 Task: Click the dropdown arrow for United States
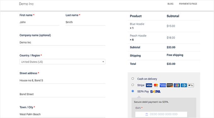(x=103, y=62)
